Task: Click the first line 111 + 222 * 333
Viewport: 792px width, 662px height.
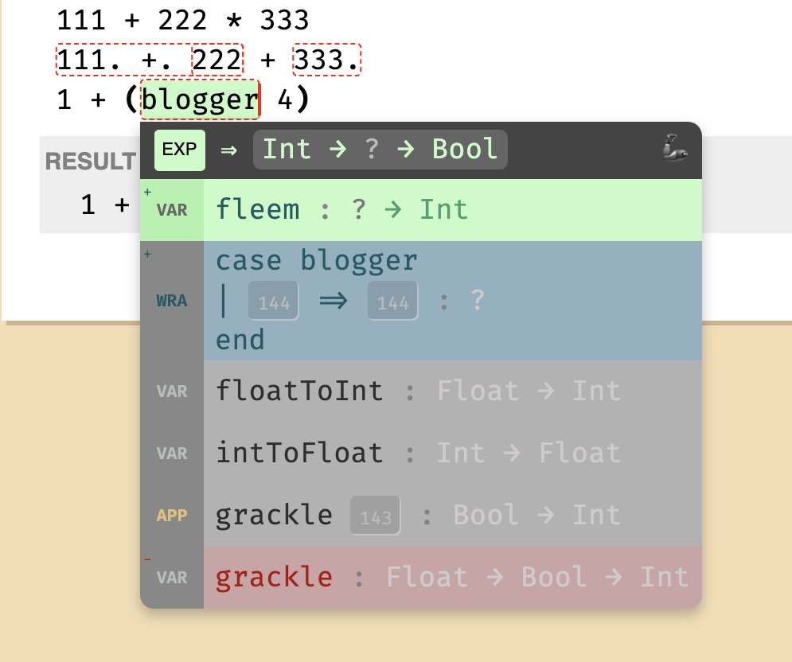Action: pyautogui.click(x=182, y=20)
